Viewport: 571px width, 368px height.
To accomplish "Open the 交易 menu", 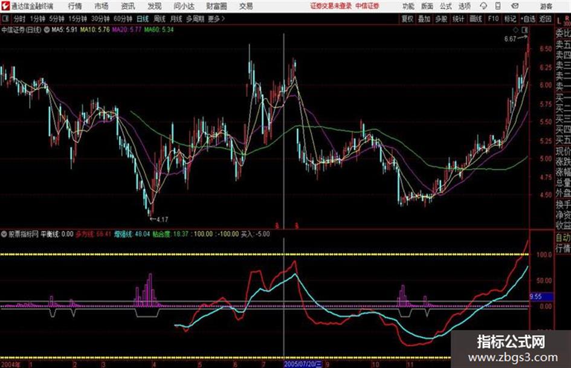I will tap(246, 6).
